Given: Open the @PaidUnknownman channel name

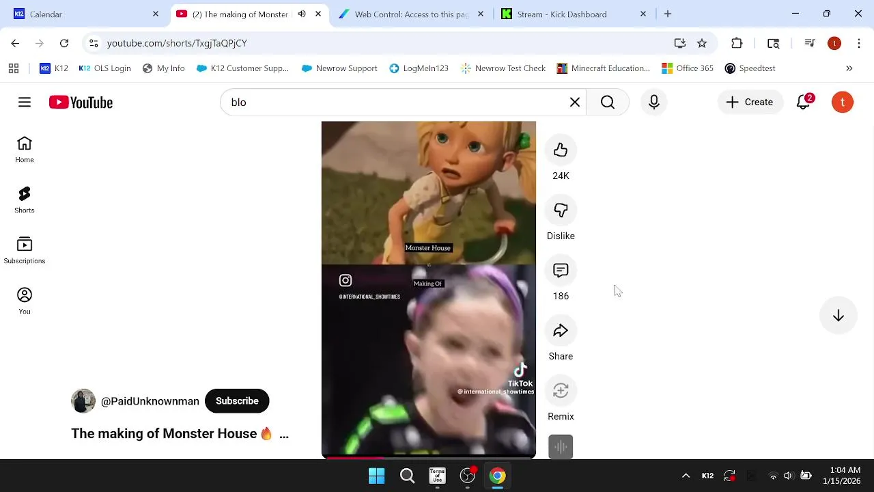Looking at the screenshot, I should pos(150,401).
